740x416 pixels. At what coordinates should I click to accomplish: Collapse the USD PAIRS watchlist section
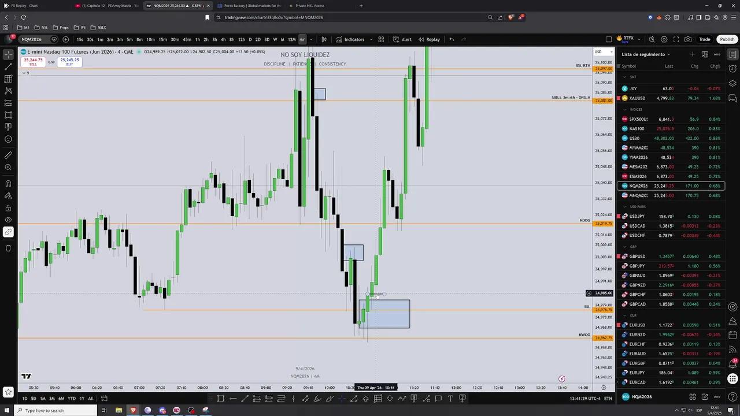pyautogui.click(x=624, y=206)
